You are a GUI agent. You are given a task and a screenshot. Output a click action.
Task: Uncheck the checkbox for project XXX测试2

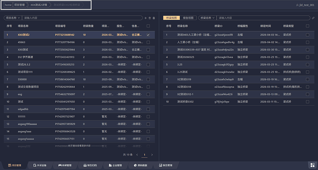(148, 35)
